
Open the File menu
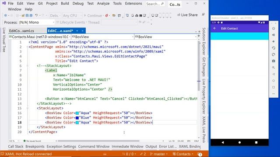point(10,3)
